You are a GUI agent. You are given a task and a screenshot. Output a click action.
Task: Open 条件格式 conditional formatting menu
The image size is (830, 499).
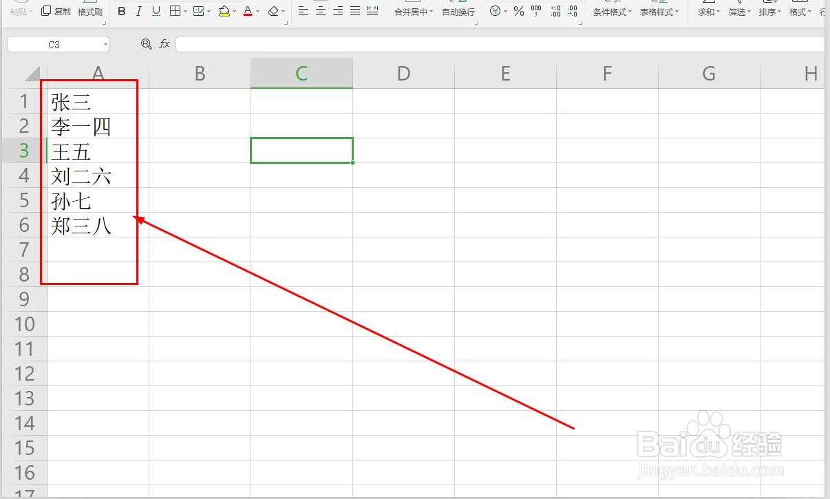[613, 12]
